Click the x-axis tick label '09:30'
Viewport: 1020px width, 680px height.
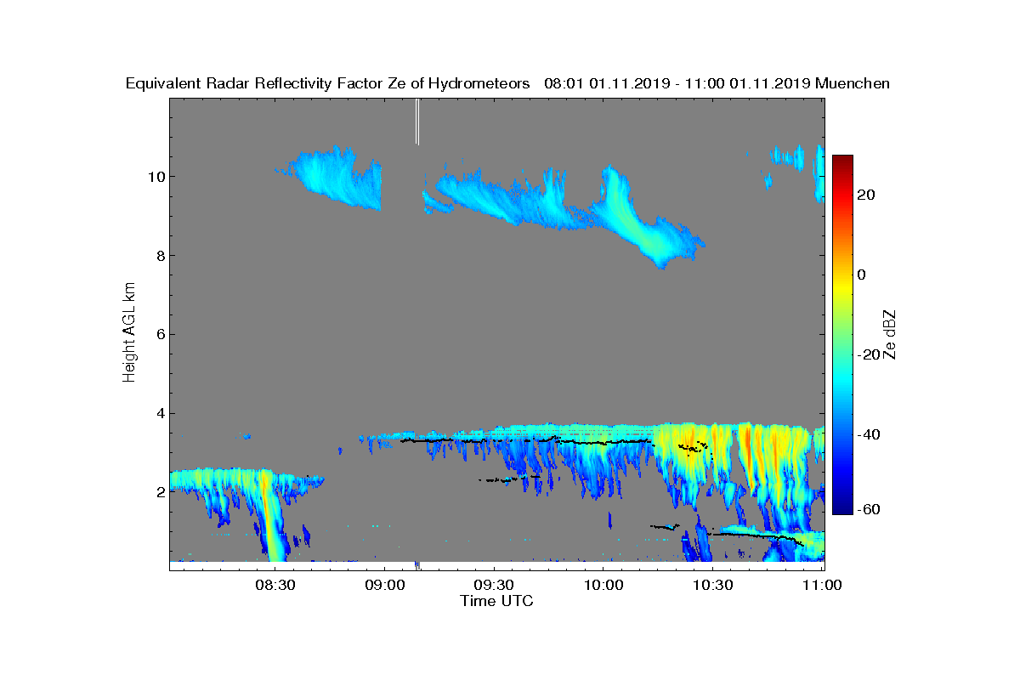494,585
